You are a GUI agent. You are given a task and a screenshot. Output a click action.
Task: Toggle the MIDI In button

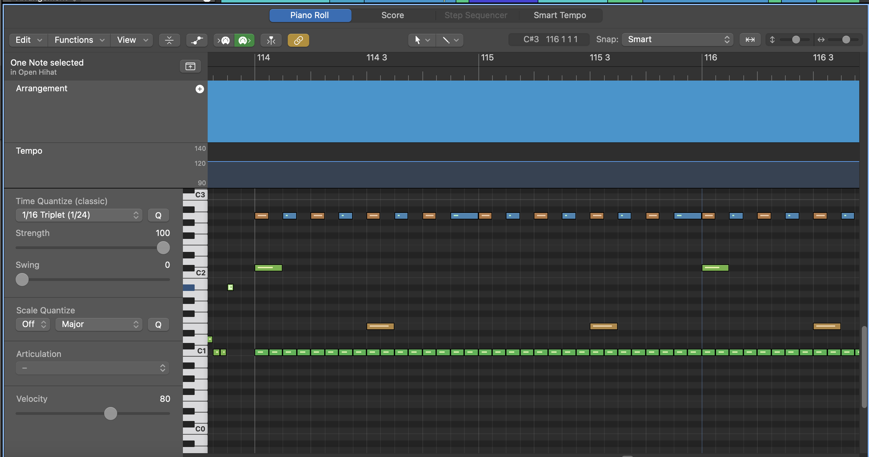coord(224,40)
